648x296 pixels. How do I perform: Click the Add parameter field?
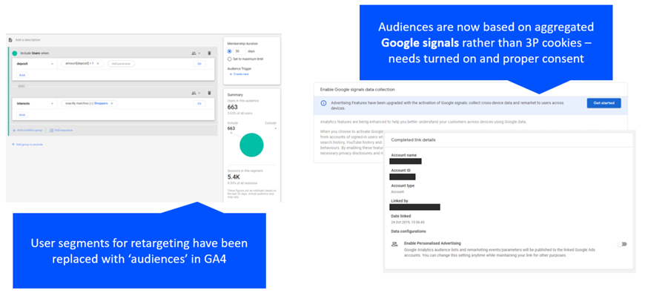coord(121,64)
